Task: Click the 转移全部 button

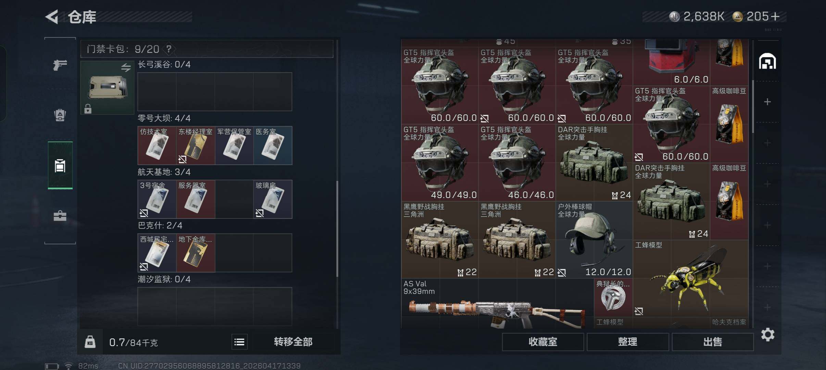Action: tap(293, 342)
